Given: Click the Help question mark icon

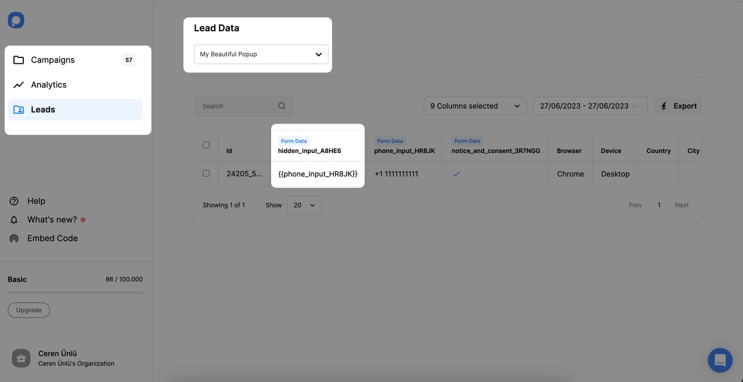Looking at the screenshot, I should (13, 201).
